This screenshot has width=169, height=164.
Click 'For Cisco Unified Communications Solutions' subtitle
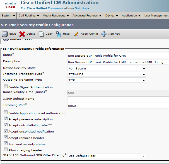[x=55, y=8]
